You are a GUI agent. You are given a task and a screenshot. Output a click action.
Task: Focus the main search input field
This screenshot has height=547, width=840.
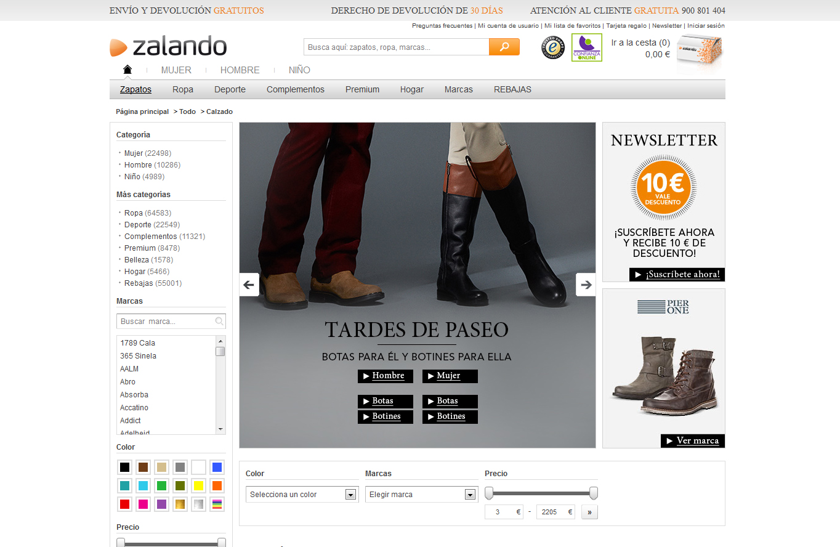(396, 47)
